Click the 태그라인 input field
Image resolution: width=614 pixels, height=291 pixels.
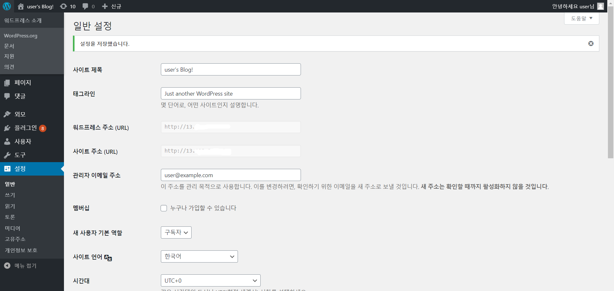pos(231,93)
